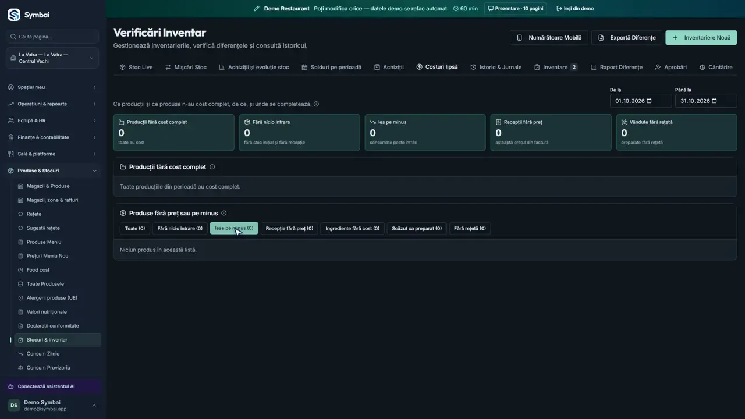745x419 pixels.
Task: Click the Consum Zilnic sidebar icon
Action: click(21, 354)
